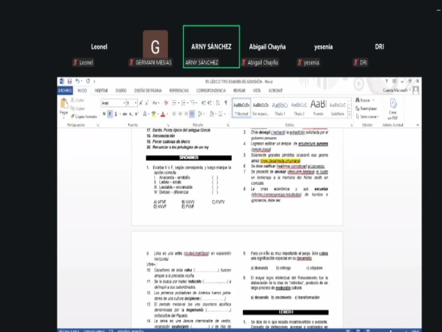442x332 pixels.
Task: Switch to the CORRESPONDENCIA tab
Action: click(211, 91)
